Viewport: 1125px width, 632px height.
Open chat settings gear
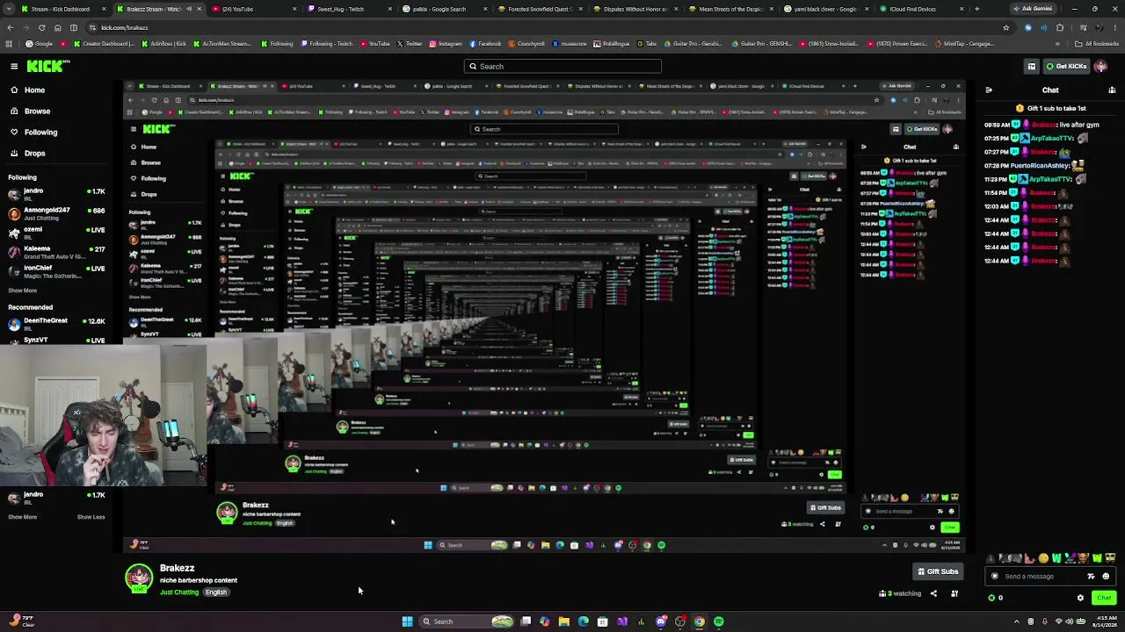tap(1081, 598)
